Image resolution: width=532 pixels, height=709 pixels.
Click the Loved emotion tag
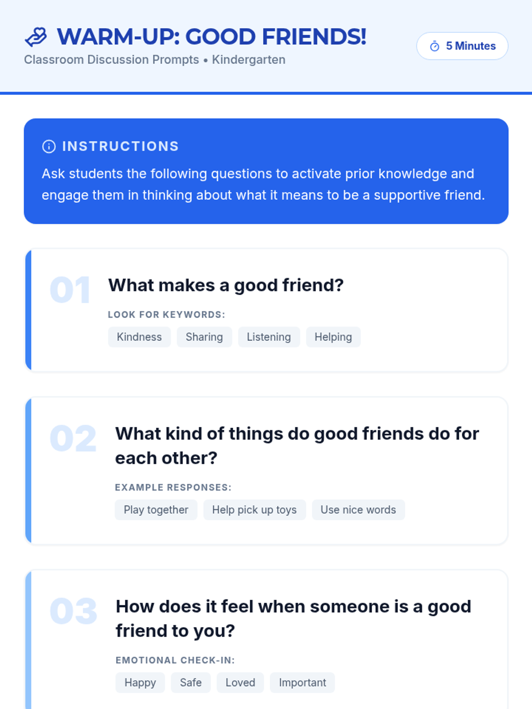(x=240, y=682)
